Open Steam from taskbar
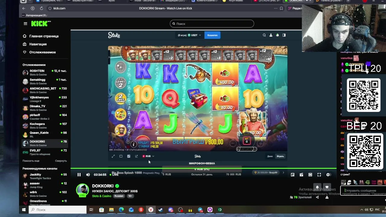Screen dimensions: 386x217 (160, 210)
